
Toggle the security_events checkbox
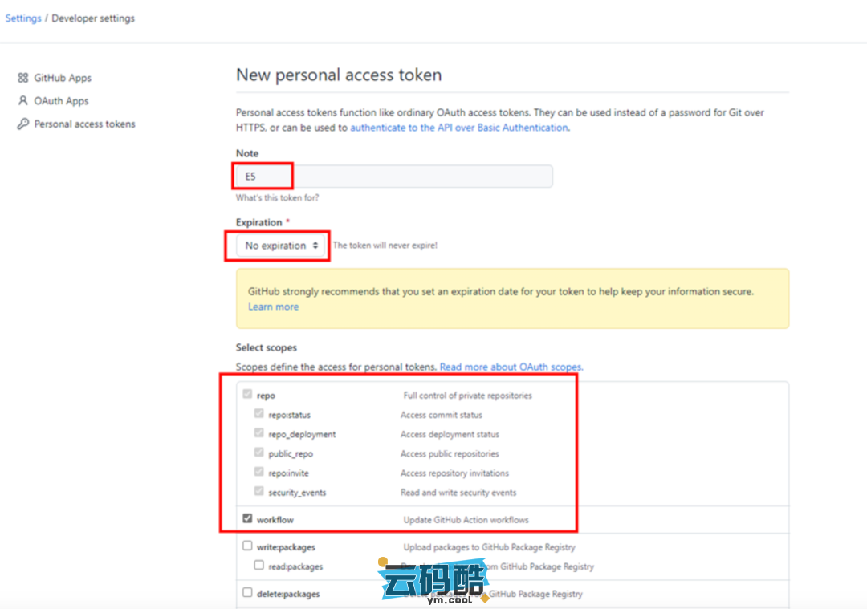tap(258, 492)
